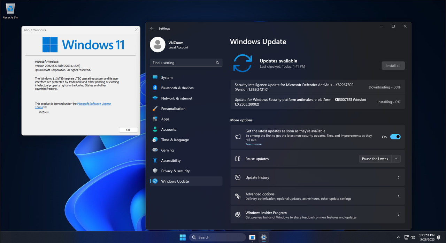Show hidden icons in system tray
This screenshot has width=446, height=243.
point(398,237)
